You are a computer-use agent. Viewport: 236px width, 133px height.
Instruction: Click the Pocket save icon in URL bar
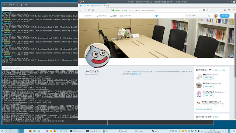[204, 10]
